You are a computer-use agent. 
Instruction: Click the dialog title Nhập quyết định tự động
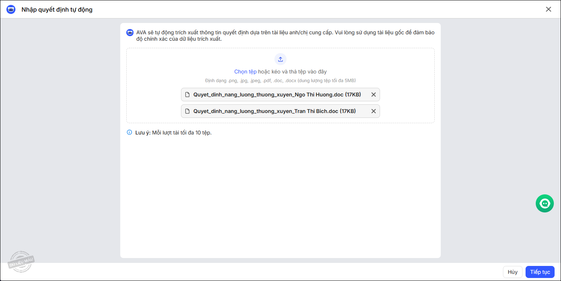click(57, 9)
